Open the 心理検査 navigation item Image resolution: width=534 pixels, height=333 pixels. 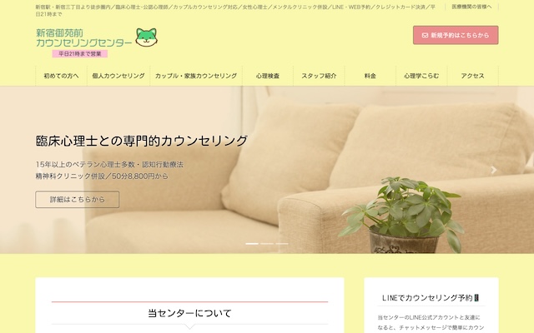268,76
